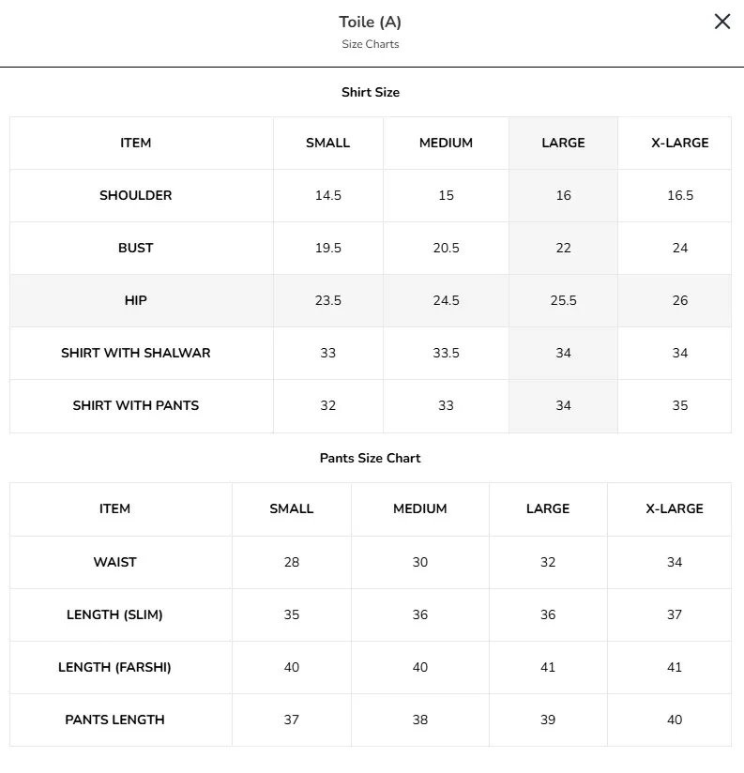Select the PANTS LENGTH row label
The width and height of the screenshot is (744, 773).
pyautogui.click(x=114, y=720)
